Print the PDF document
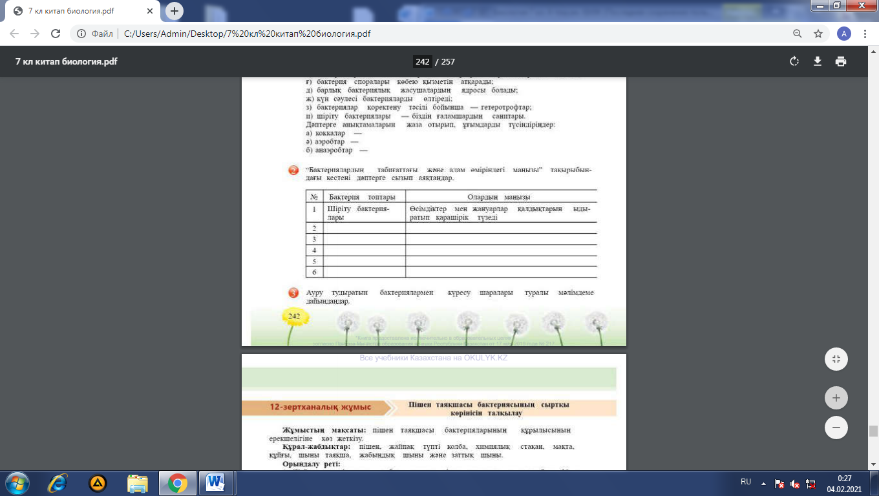This screenshot has width=879, height=496. pos(840,61)
